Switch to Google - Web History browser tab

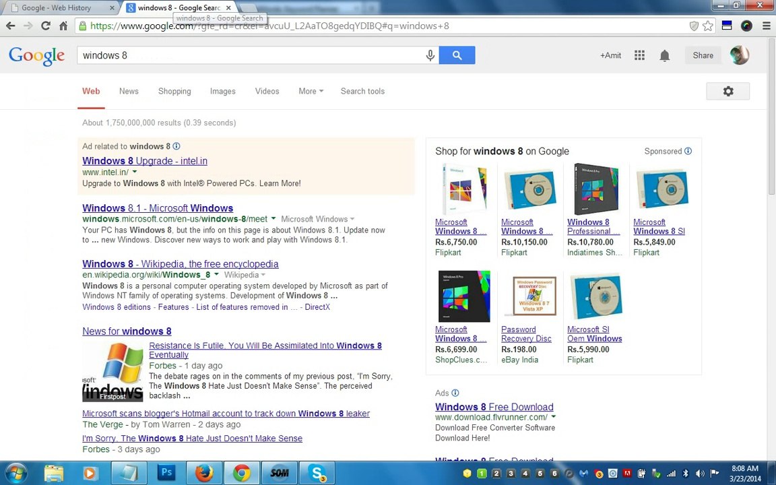pos(61,7)
